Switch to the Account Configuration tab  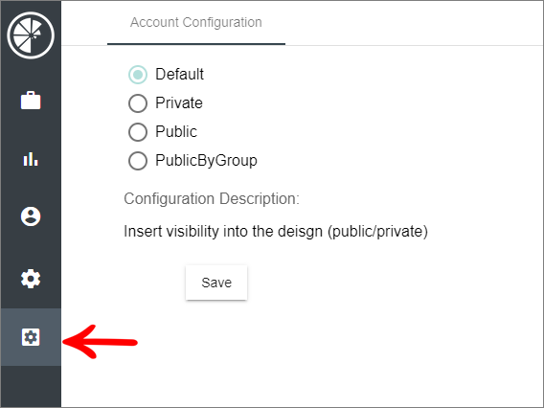tap(196, 23)
